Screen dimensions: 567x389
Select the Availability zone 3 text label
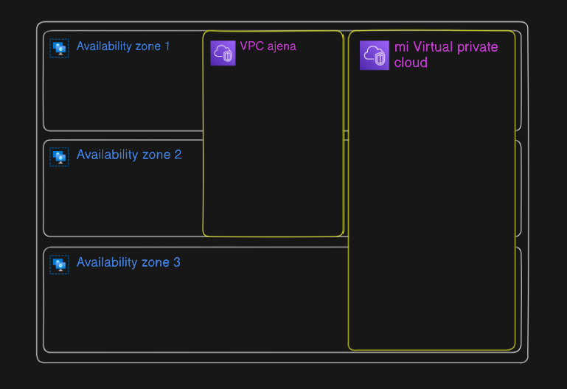(128, 262)
